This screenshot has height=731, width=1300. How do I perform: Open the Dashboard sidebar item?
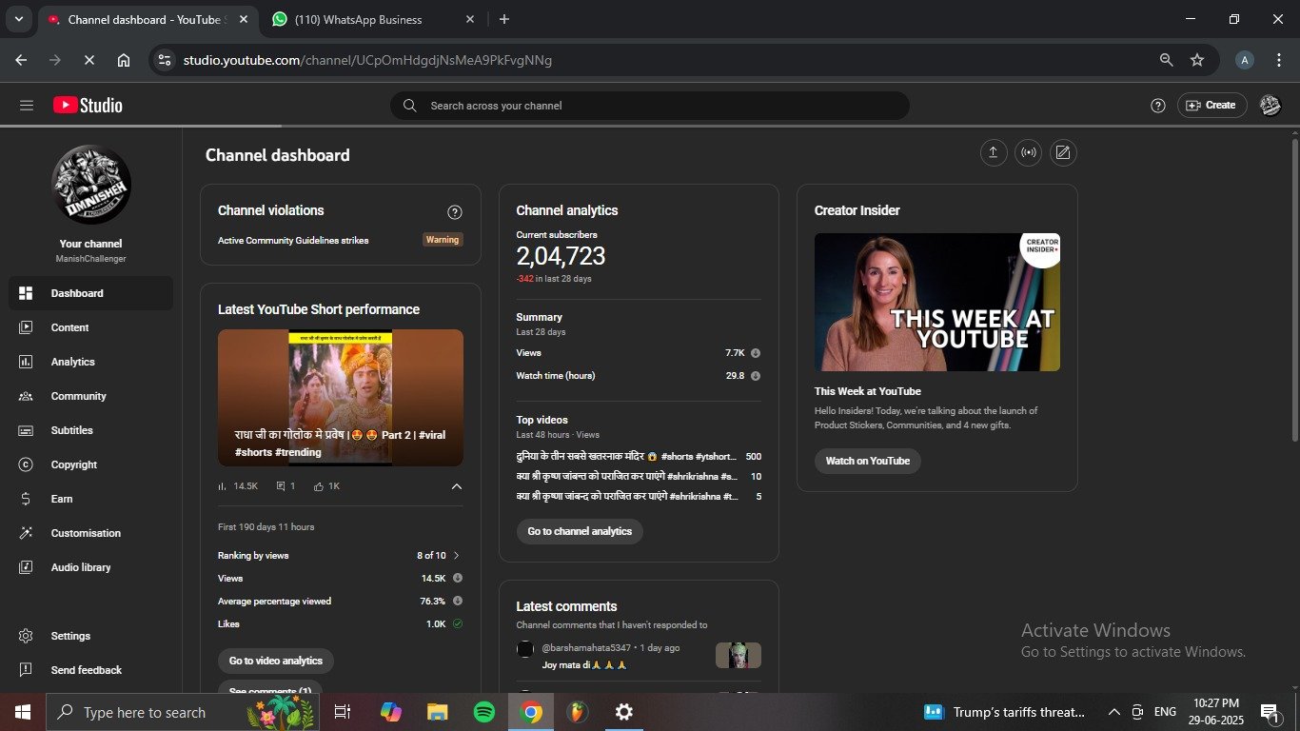coord(90,293)
